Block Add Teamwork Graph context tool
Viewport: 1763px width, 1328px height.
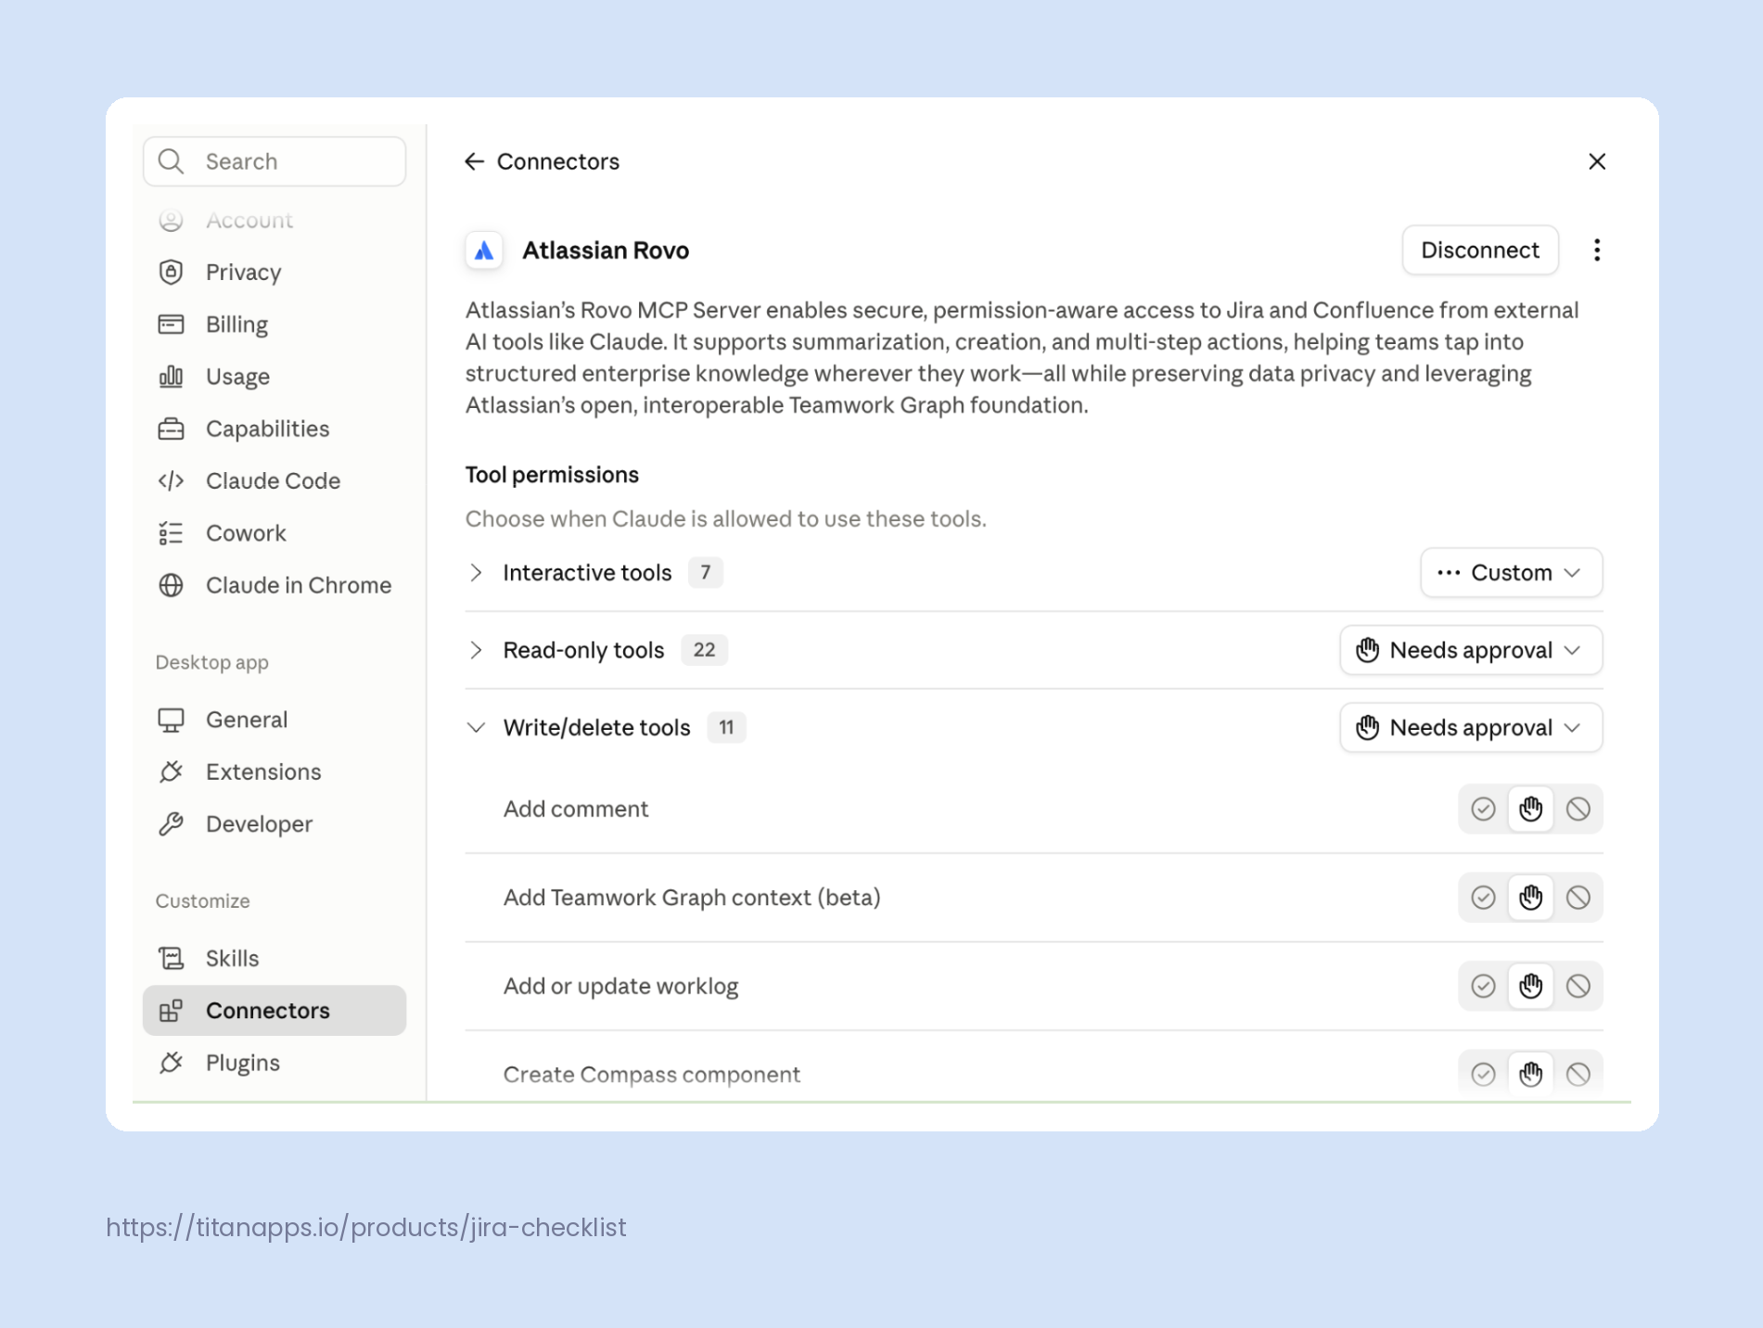tap(1578, 898)
